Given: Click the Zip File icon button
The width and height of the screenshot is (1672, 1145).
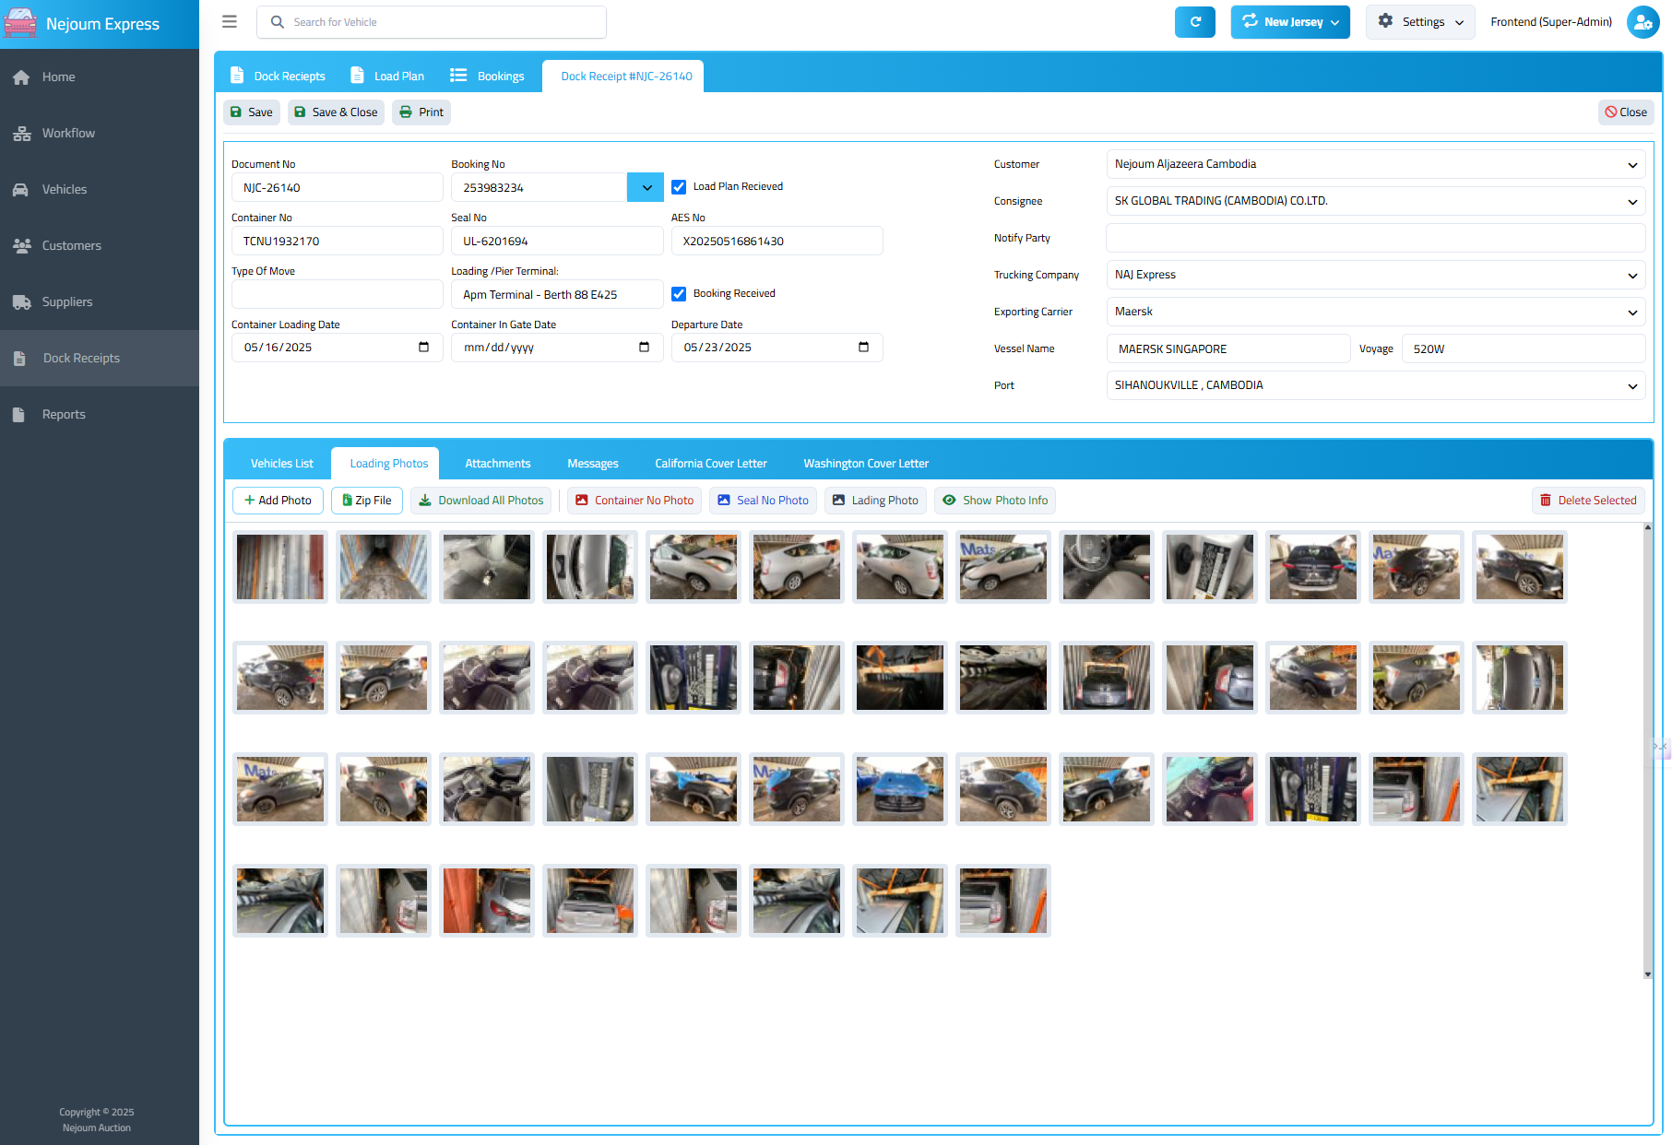Looking at the screenshot, I should click(367, 501).
